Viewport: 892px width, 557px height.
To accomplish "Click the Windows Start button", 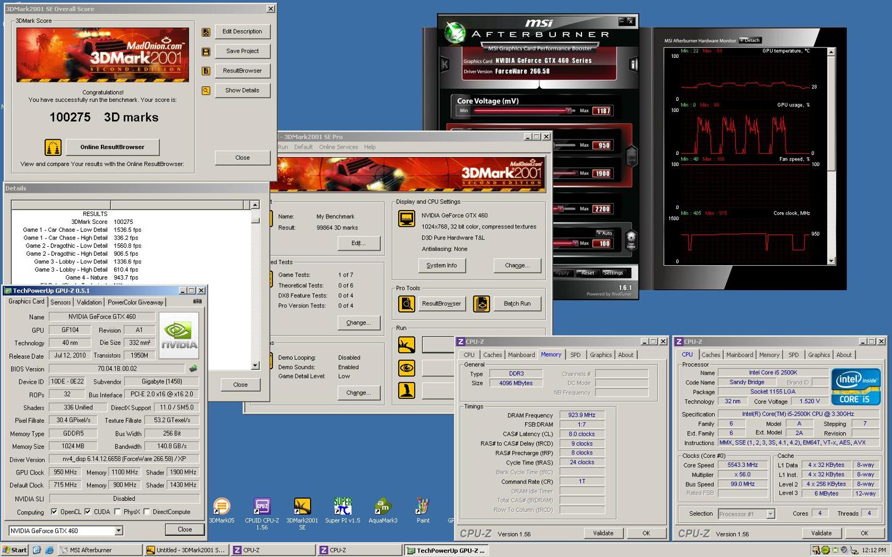I will point(14,550).
